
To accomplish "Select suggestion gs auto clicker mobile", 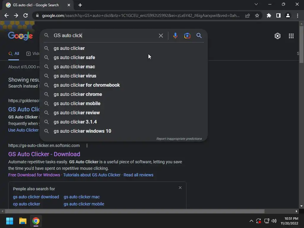I will pyautogui.click(x=123, y=104).
